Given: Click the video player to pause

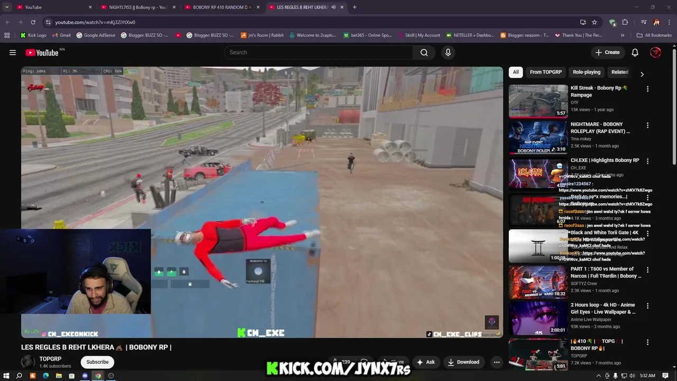Looking at the screenshot, I should [262, 202].
